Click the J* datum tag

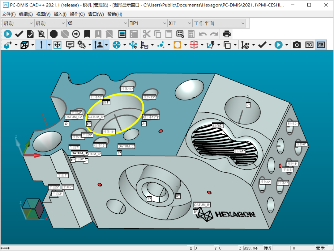[x=248, y=105]
